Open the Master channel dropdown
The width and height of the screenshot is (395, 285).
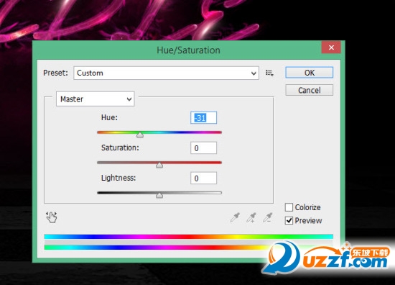(96, 99)
